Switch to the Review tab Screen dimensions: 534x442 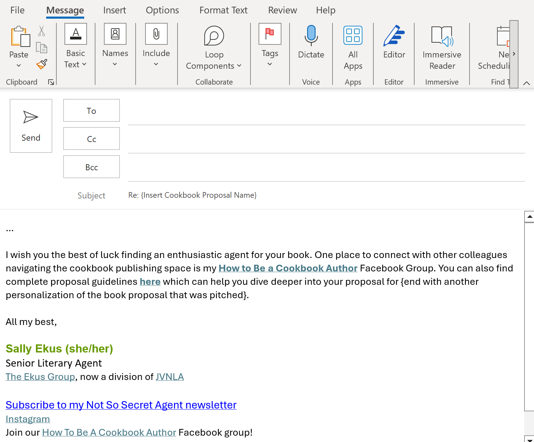tap(282, 10)
